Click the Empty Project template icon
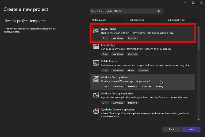 tap(96, 31)
